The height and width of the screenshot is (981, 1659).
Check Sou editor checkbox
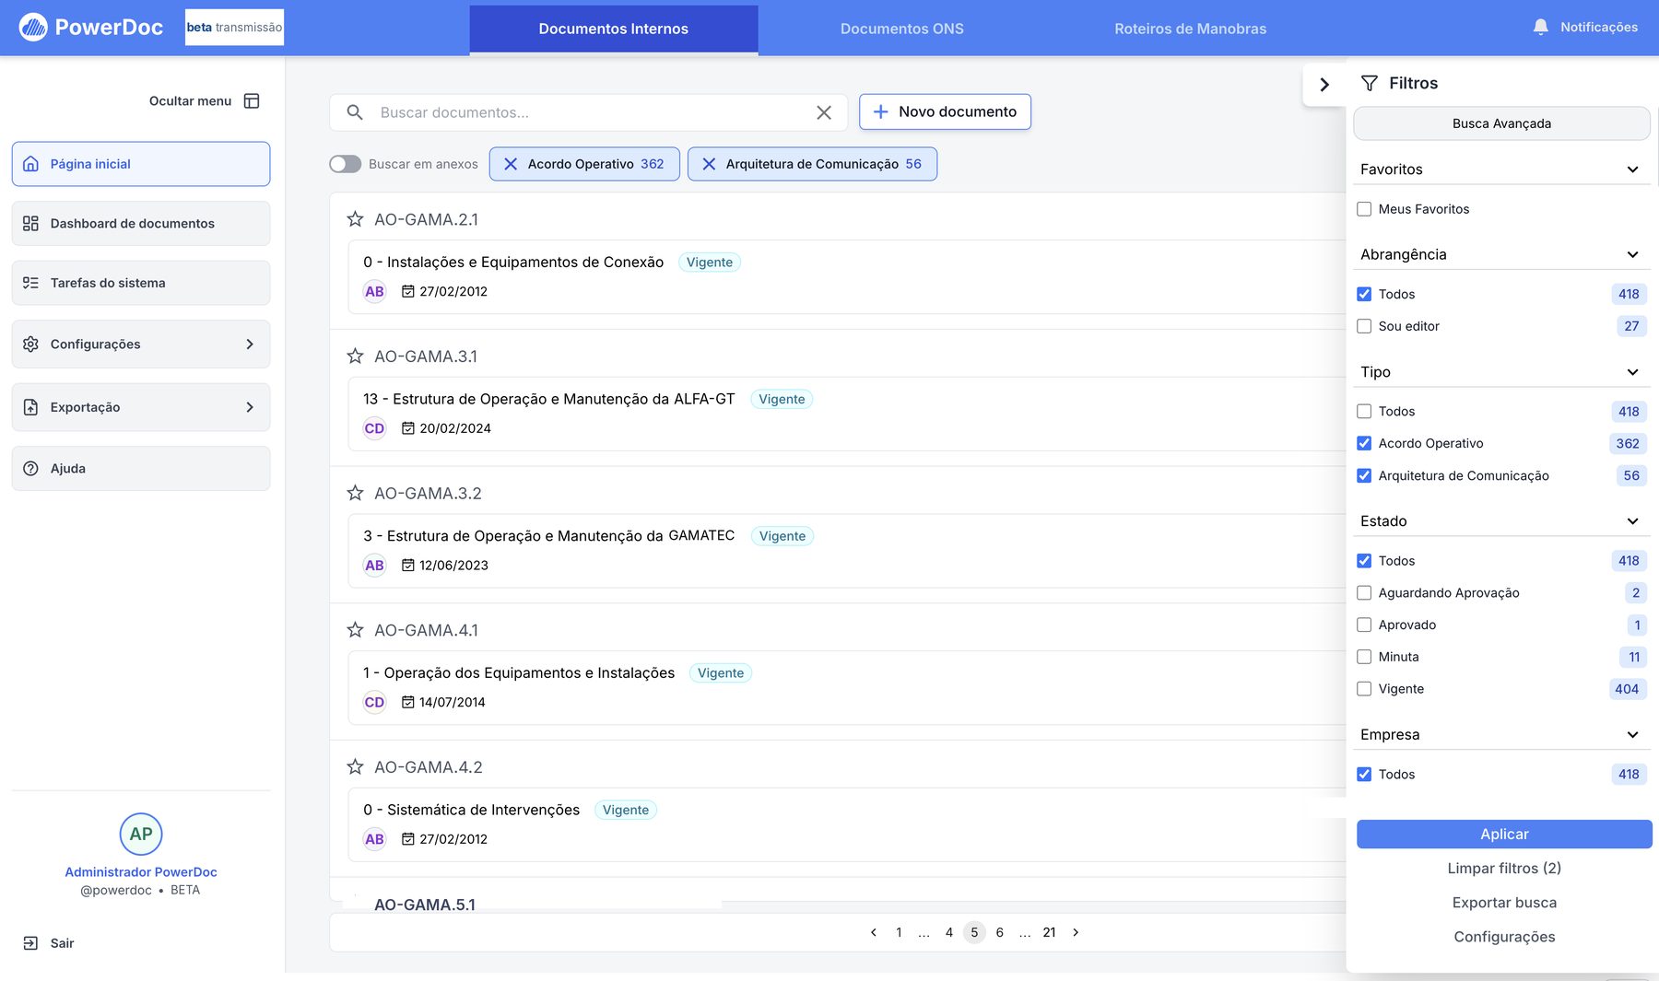(x=1364, y=326)
